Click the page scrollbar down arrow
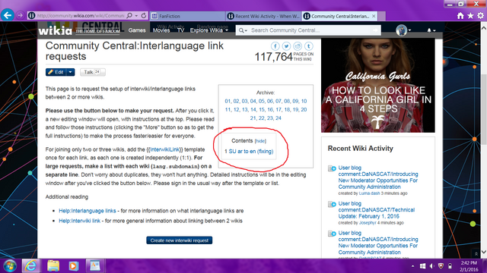 483,252
